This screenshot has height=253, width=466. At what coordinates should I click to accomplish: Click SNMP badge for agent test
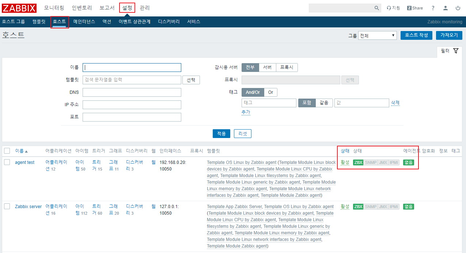coord(371,162)
